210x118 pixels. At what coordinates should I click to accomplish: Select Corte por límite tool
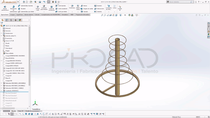[61, 12]
